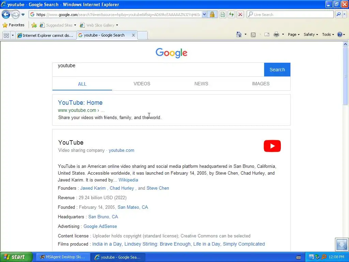This screenshot has width=349, height=262.
Task: Click the Add to Favorites bar star icon
Action: coord(34,25)
